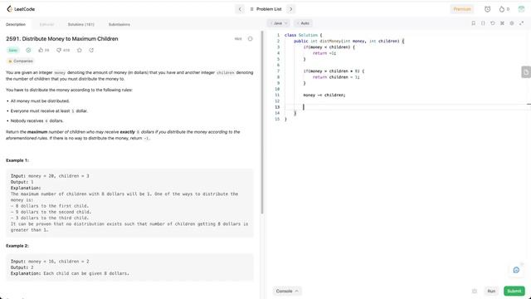Click the solved checkmark icon

[28, 50]
